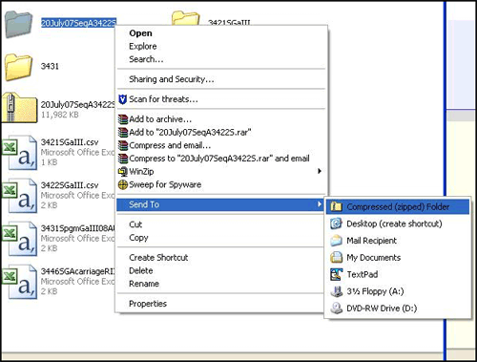This screenshot has height=362, width=477.
Task: Click the 3421SGaIII folder name behind the menu
Action: pyautogui.click(x=229, y=23)
